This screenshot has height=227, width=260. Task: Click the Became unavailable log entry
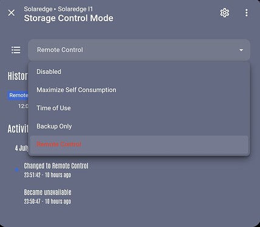pyautogui.click(x=47, y=197)
